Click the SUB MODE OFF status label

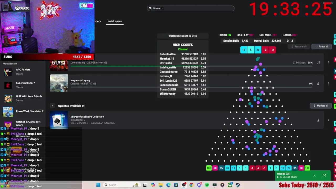pos(268,35)
